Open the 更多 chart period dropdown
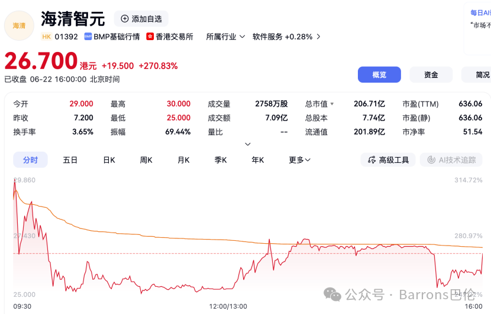Image resolution: width=491 pixels, height=314 pixels. pos(299,160)
